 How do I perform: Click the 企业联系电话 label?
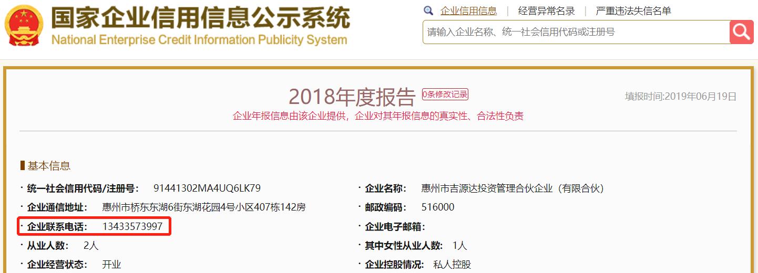57,227
